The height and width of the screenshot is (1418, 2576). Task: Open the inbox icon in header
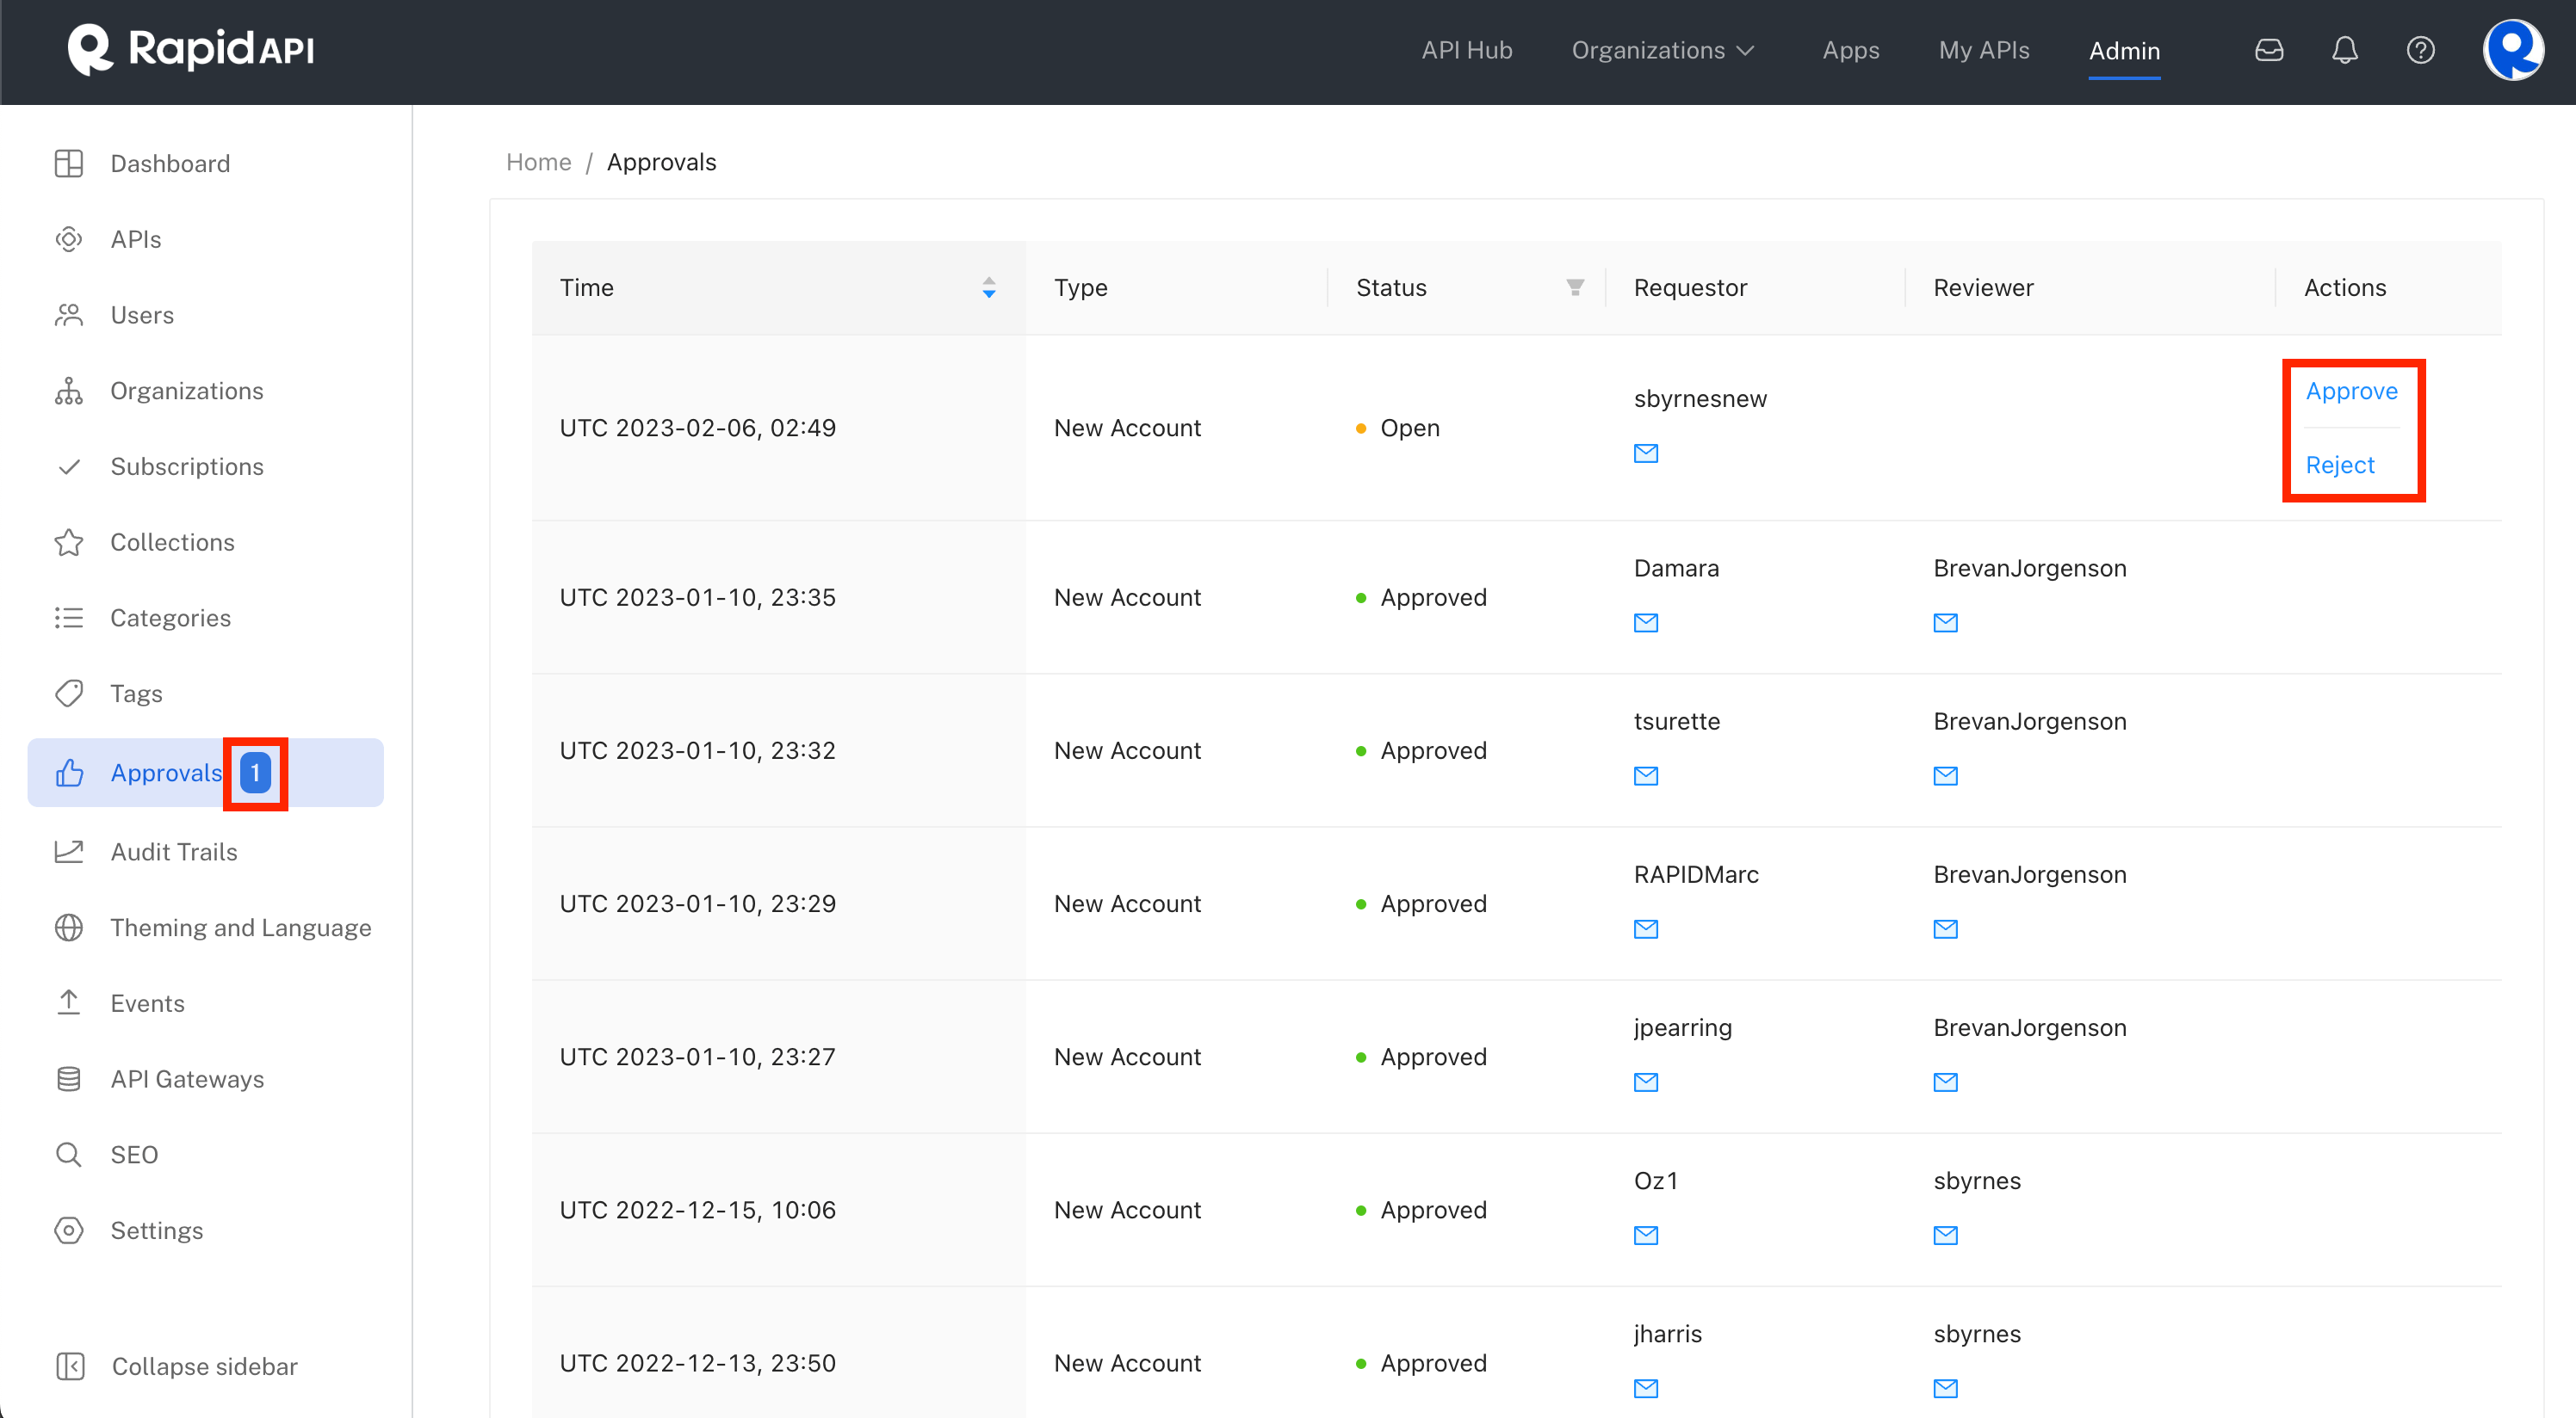2268,50
